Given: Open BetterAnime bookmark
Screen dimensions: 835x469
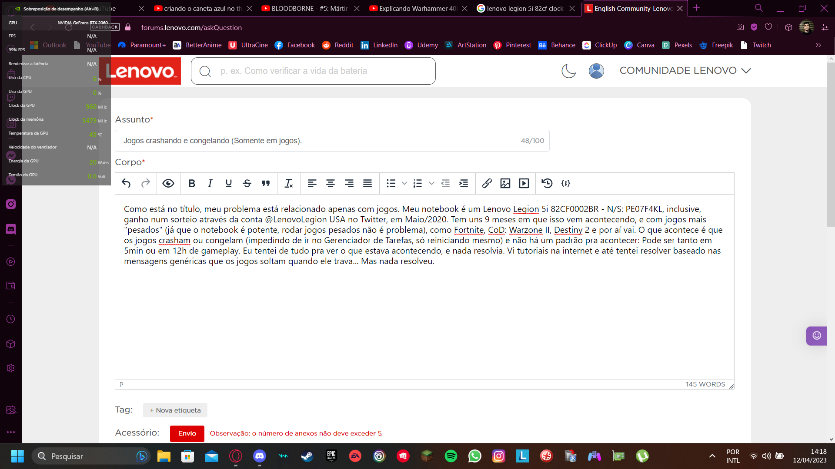Looking at the screenshot, I should click(197, 45).
